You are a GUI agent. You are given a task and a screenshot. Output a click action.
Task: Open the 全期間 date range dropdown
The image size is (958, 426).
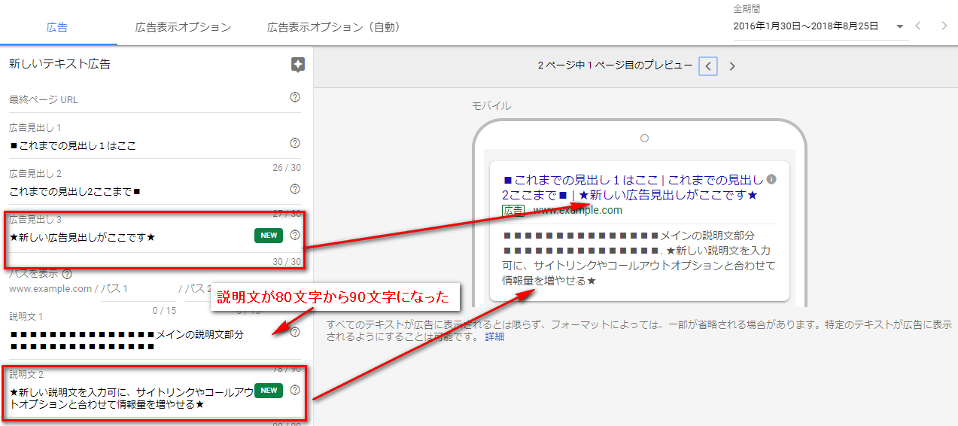pyautogui.click(x=901, y=26)
